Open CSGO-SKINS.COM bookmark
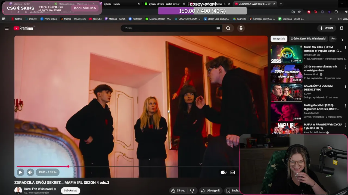348x195 pixels. (x=187, y=19)
